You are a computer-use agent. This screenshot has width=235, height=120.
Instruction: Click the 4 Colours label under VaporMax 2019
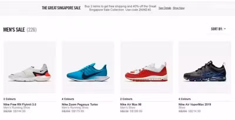(x=184, y=99)
